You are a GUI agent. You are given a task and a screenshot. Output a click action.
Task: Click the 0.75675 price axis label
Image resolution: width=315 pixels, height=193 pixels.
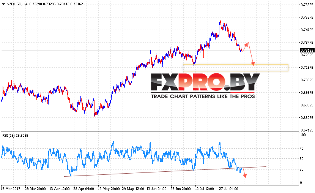coord(307,17)
